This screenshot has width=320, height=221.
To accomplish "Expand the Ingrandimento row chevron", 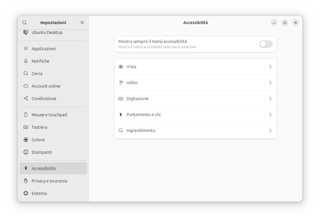I will 270,131.
